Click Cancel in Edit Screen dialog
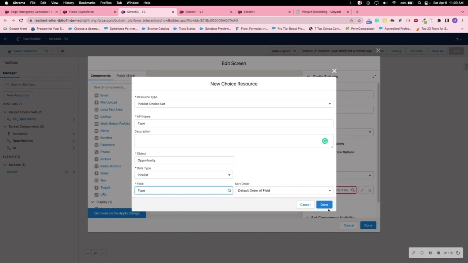 [349, 225]
